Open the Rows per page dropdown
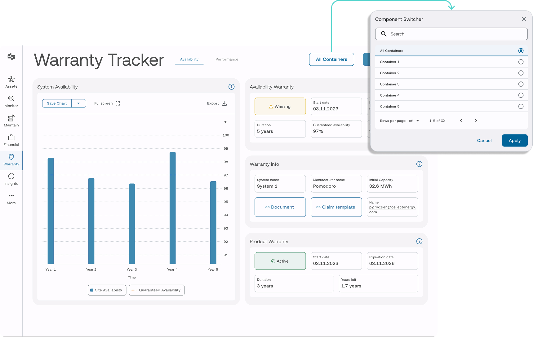533x337 pixels. click(414, 121)
